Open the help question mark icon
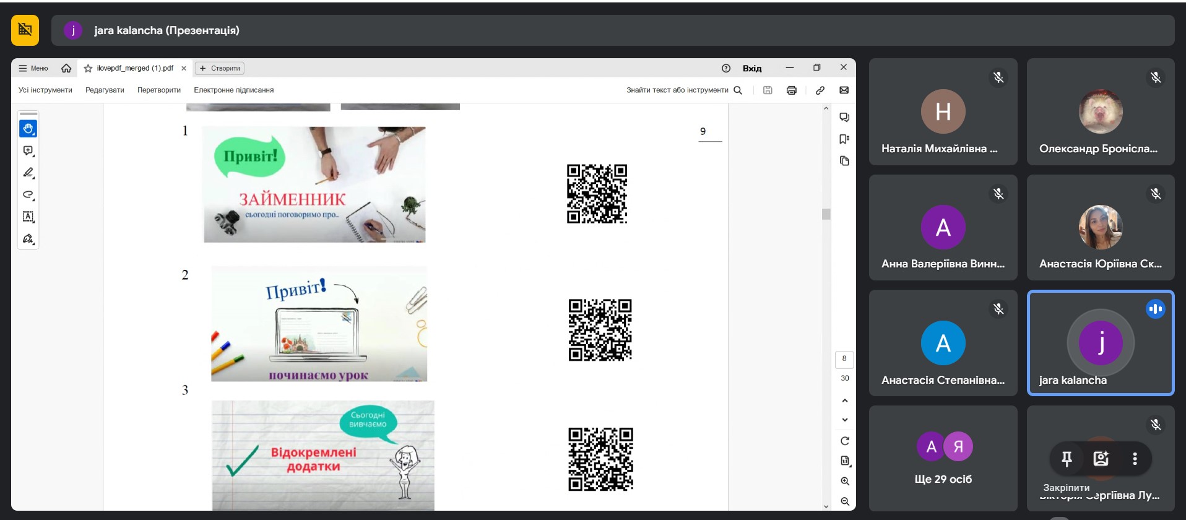This screenshot has width=1186, height=520. (x=726, y=68)
